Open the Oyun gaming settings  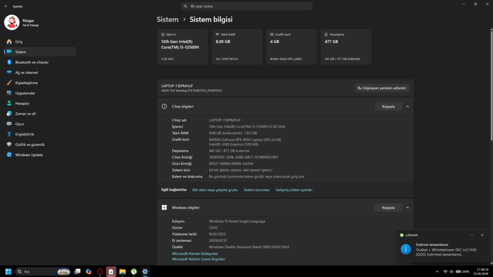click(40, 124)
